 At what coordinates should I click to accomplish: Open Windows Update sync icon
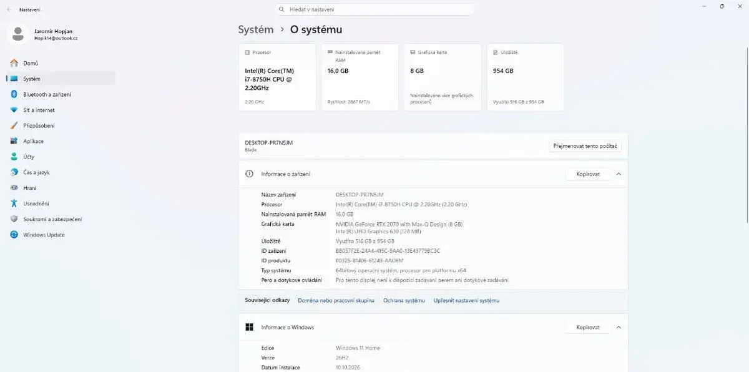14,235
